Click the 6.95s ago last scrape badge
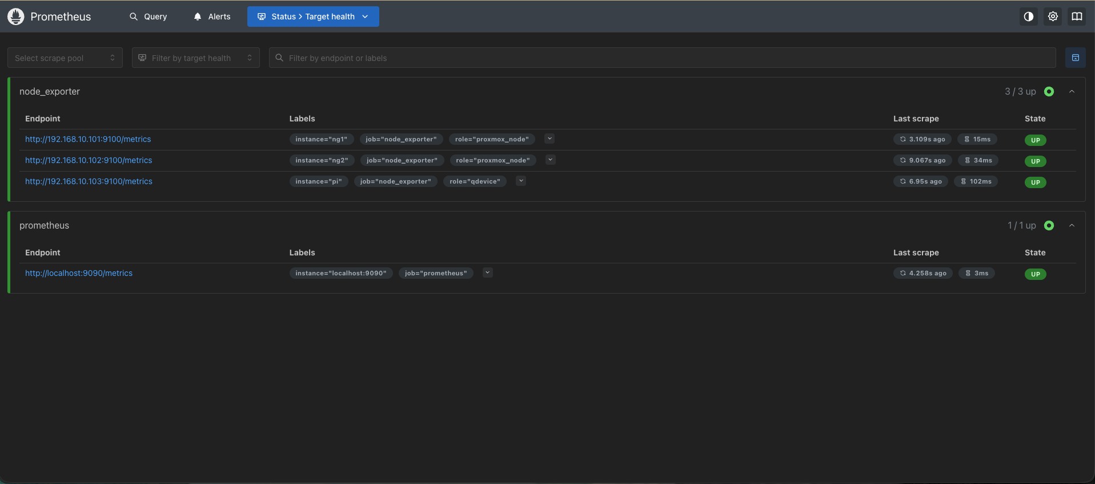This screenshot has height=484, width=1095. click(921, 181)
